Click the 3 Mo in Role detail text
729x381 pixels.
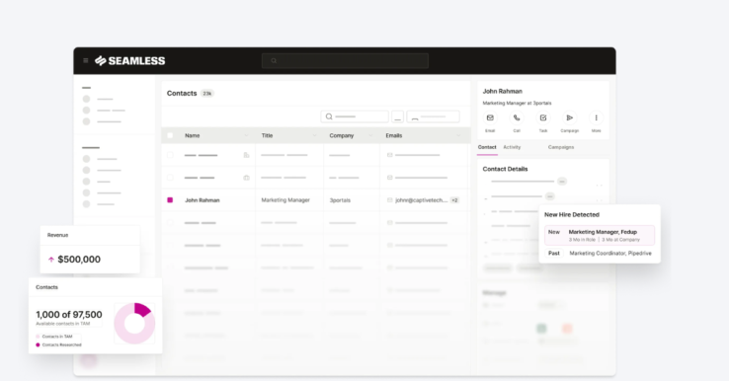point(582,240)
